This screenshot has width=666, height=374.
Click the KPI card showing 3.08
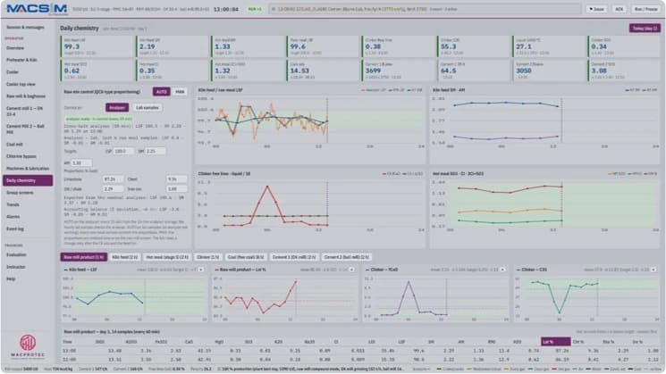(x=624, y=71)
